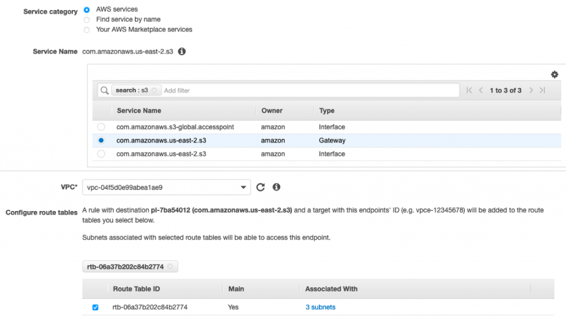Viewport: 566px width, 322px height.
Task: Click the search magnifier icon
Action: coord(105,89)
